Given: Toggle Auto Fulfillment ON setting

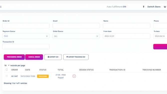Looking at the screenshot, I should pos(116,7).
